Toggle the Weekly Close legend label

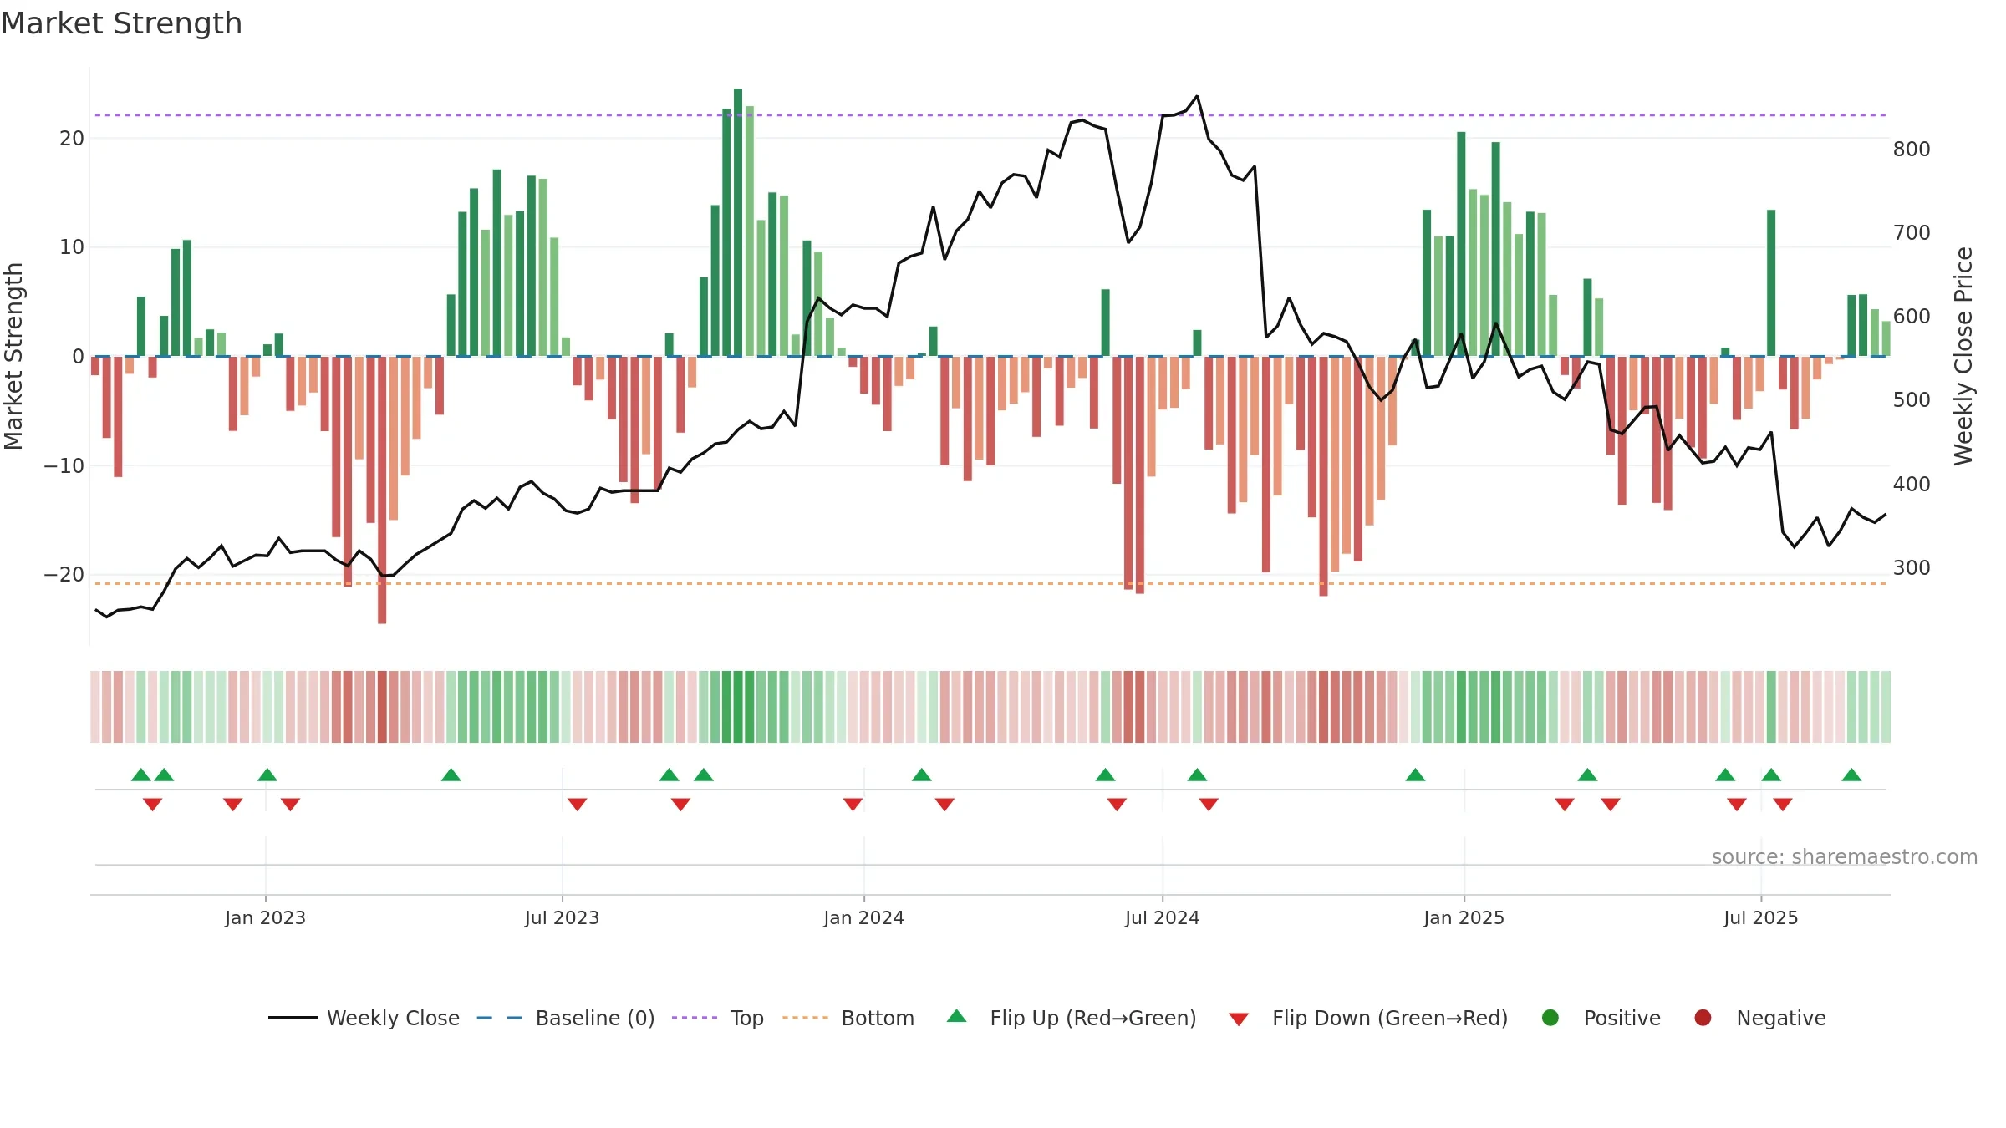pos(393,1018)
